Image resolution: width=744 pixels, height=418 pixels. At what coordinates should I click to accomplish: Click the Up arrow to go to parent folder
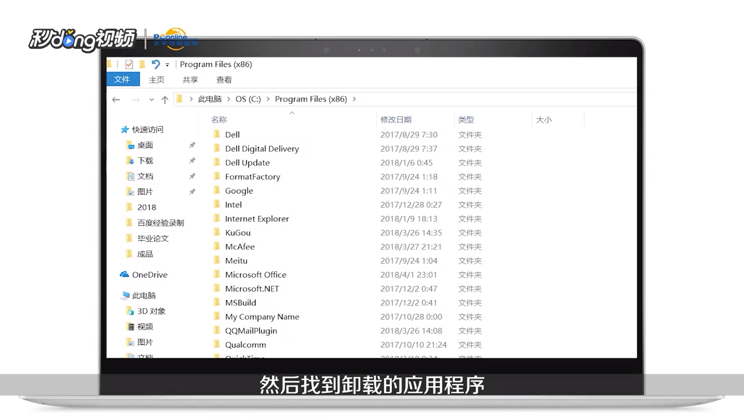164,99
